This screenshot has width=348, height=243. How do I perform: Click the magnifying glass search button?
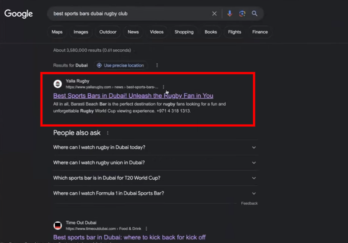coord(254,14)
